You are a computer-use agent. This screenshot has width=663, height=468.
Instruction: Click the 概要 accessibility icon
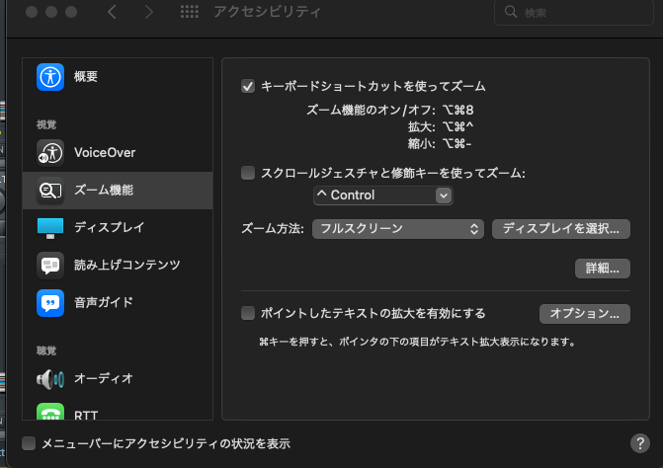pyautogui.click(x=50, y=76)
